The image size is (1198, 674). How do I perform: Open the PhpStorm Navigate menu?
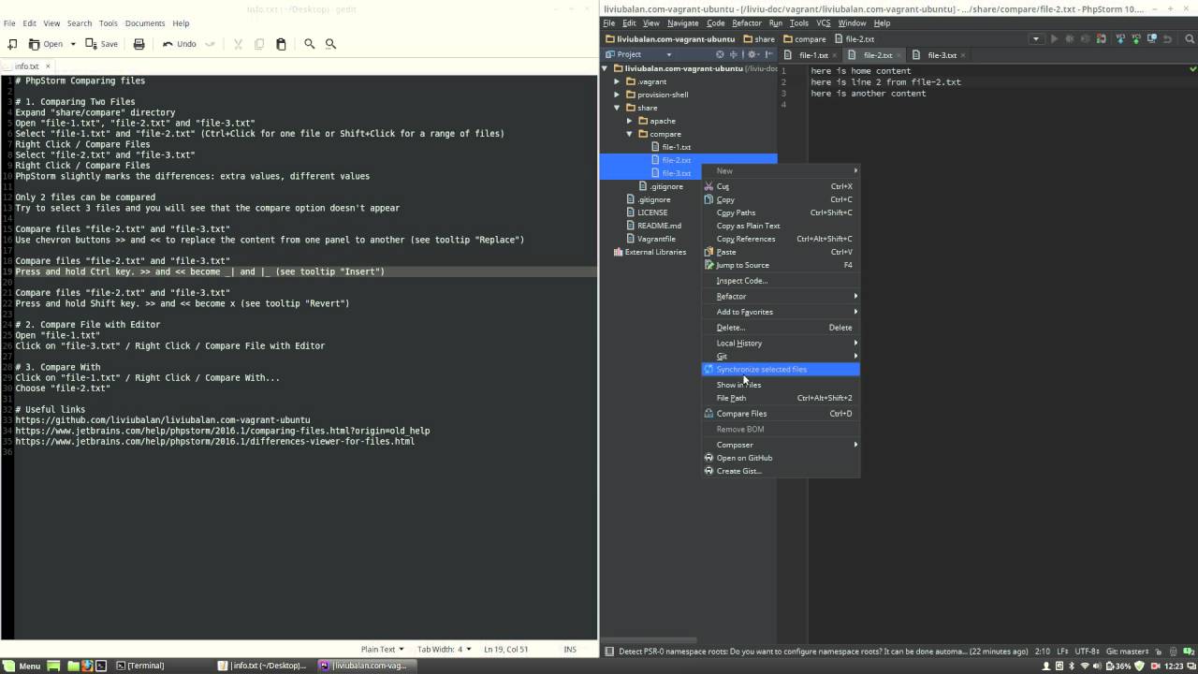pyautogui.click(x=682, y=23)
